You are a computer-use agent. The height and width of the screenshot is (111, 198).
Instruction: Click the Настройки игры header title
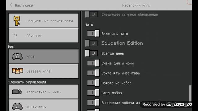pyautogui.click(x=136, y=6)
